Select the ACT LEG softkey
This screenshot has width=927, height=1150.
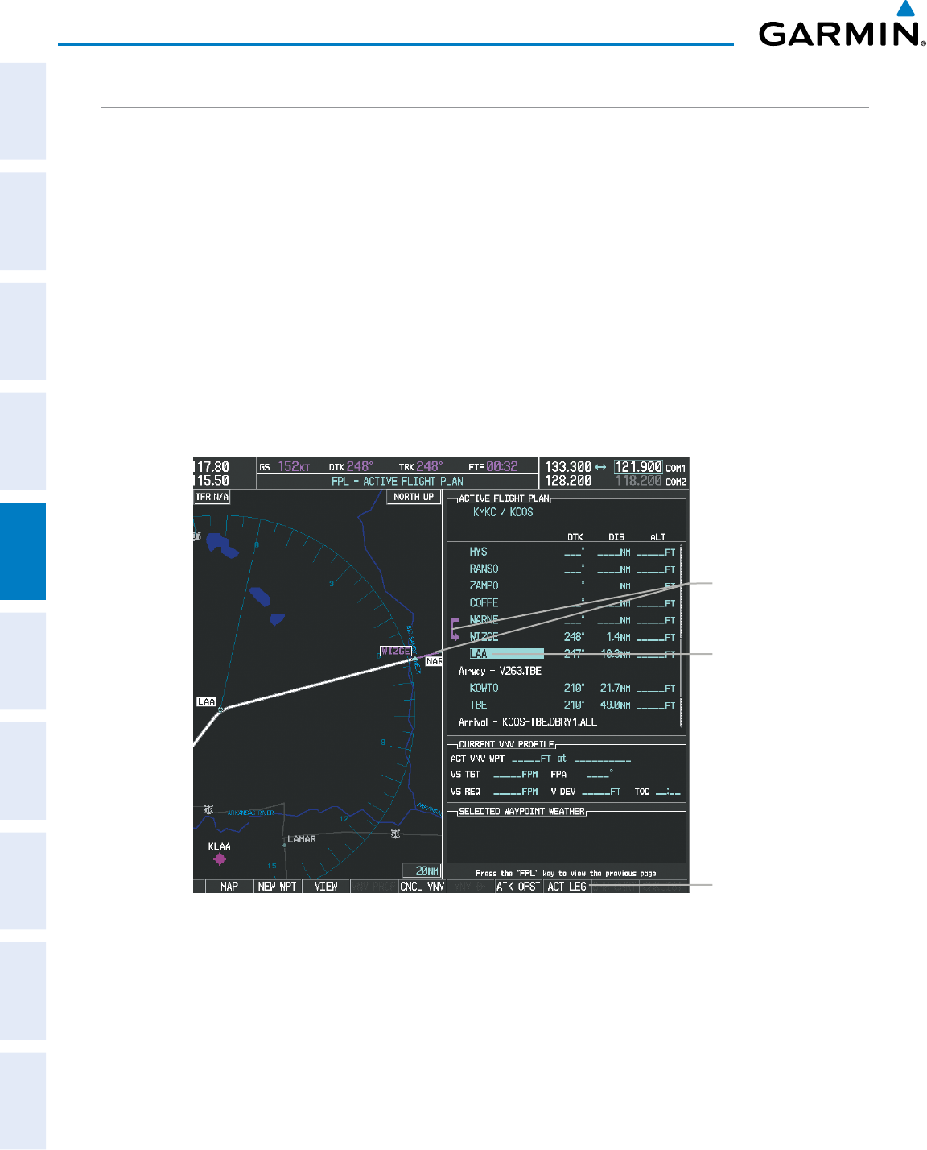567,887
